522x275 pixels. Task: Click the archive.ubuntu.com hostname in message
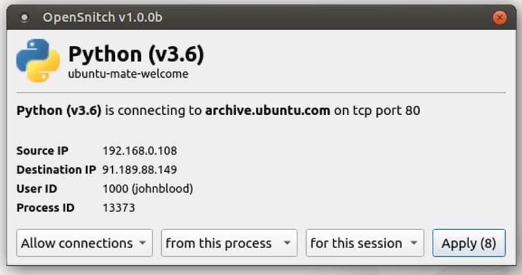[x=268, y=110]
